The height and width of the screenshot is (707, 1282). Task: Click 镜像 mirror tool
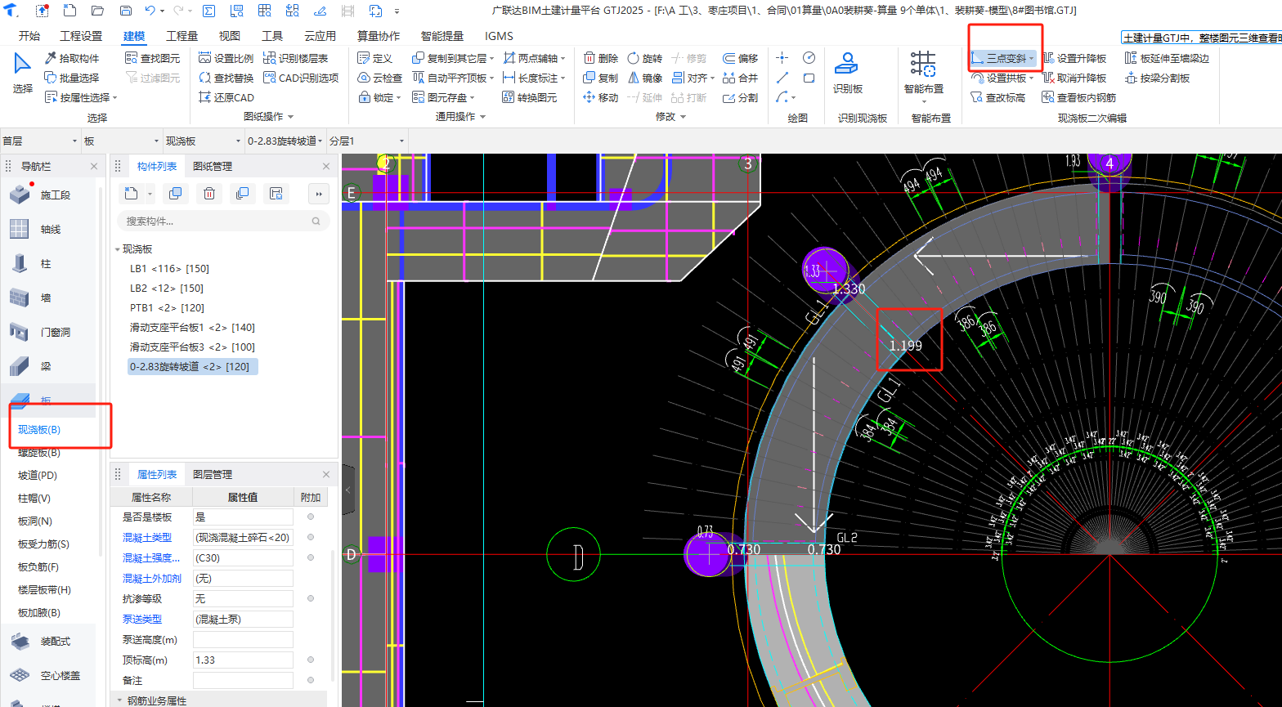tap(644, 78)
